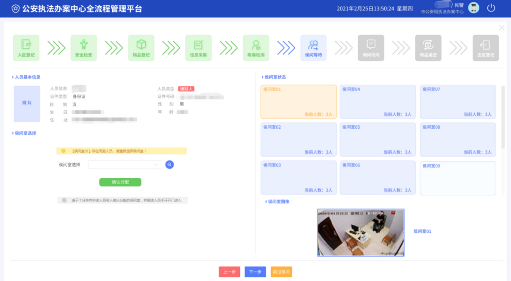Click the power logout icon
Viewport: 511px width, 281px height.
point(491,8)
